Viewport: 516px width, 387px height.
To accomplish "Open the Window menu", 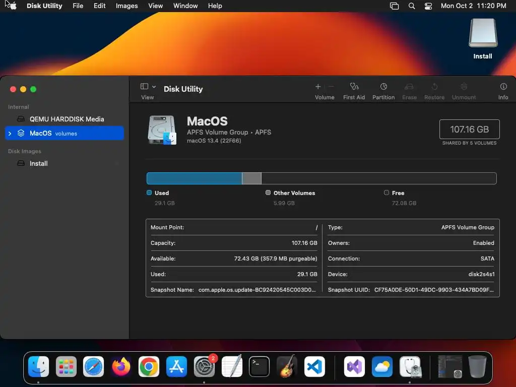I will (185, 6).
